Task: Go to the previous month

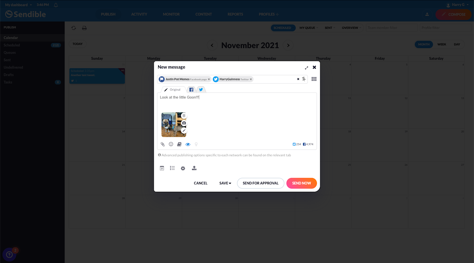Action: [212, 45]
